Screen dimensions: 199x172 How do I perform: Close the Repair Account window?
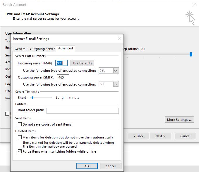(195, 5)
